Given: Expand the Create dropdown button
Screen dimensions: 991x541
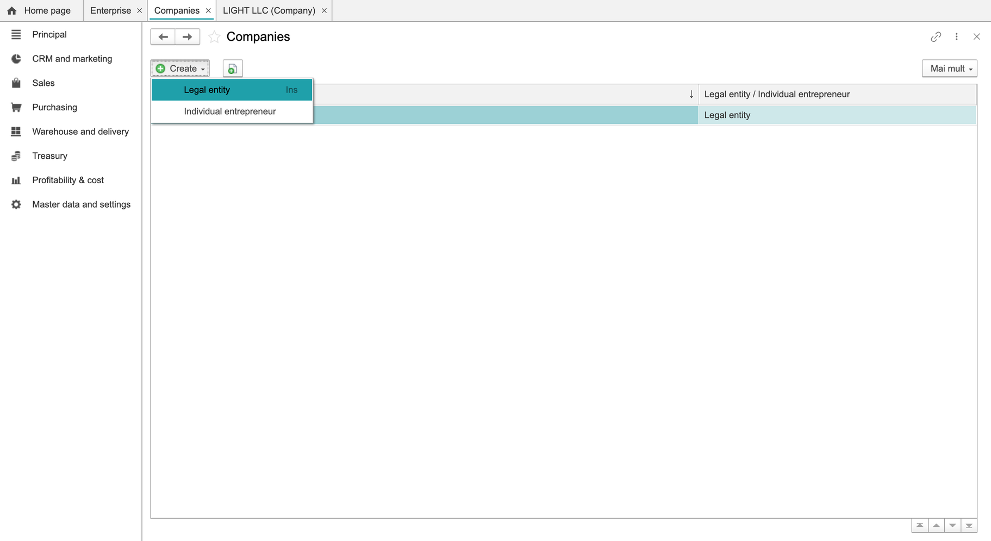Looking at the screenshot, I should 180,69.
